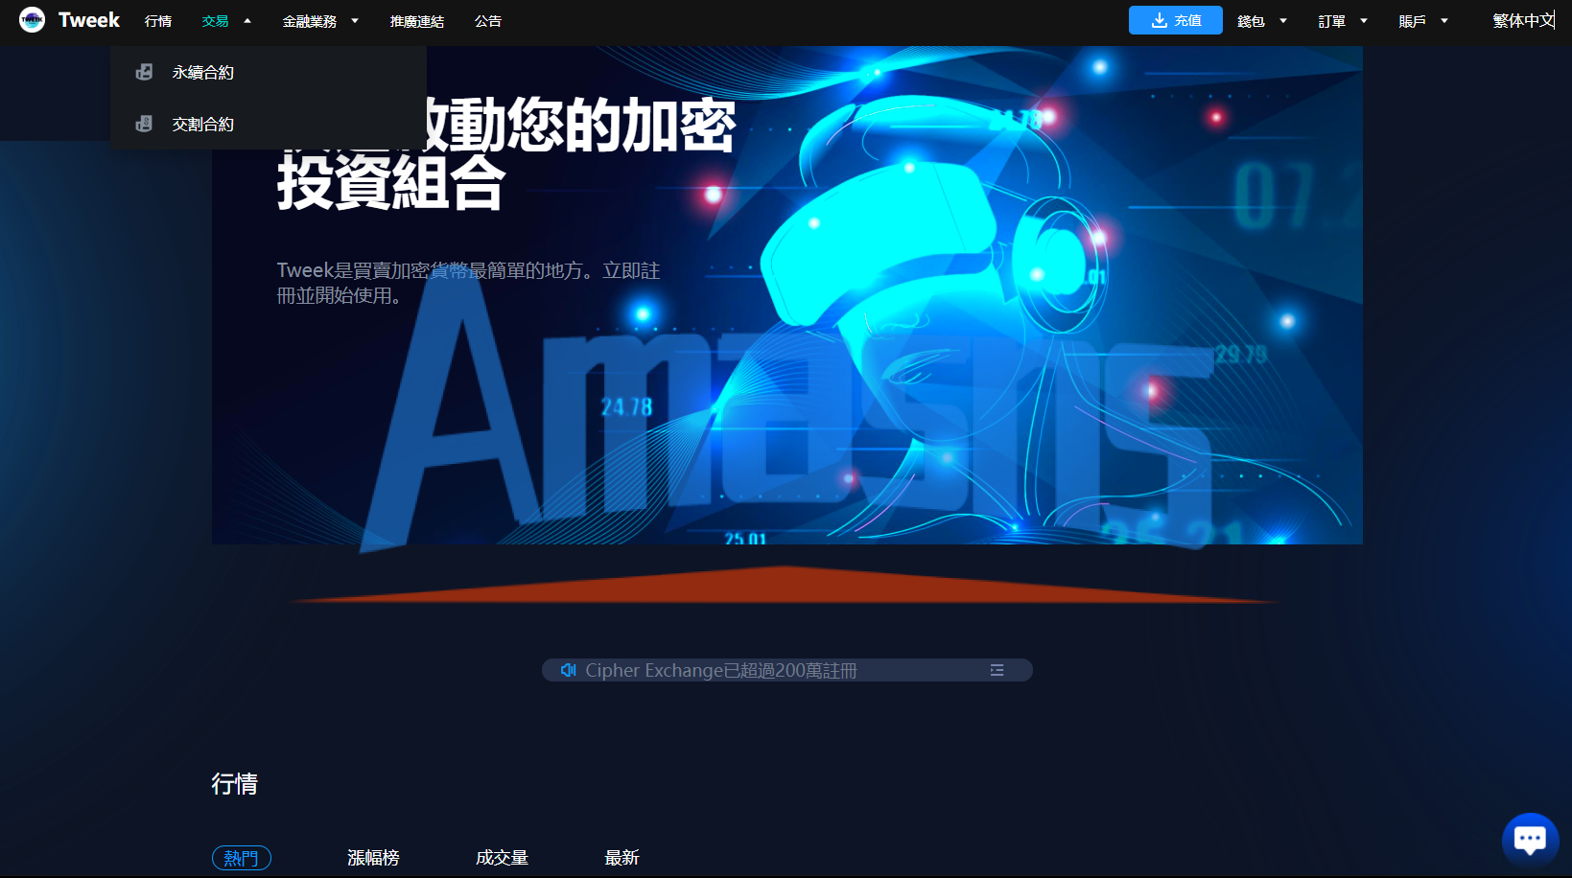Viewport: 1572px width, 878px height.
Task: Switch to the 漲幅榜 tab
Action: point(373,858)
